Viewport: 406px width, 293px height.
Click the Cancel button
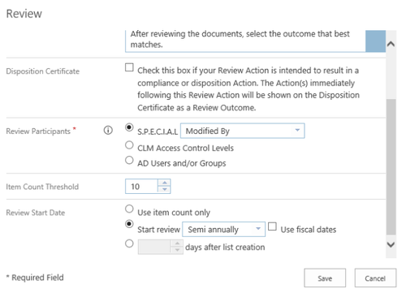(375, 278)
